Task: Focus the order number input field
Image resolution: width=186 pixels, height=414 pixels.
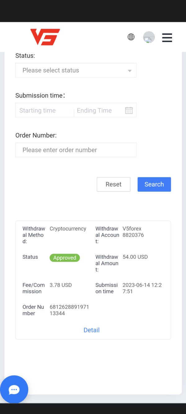Action: pos(76,150)
